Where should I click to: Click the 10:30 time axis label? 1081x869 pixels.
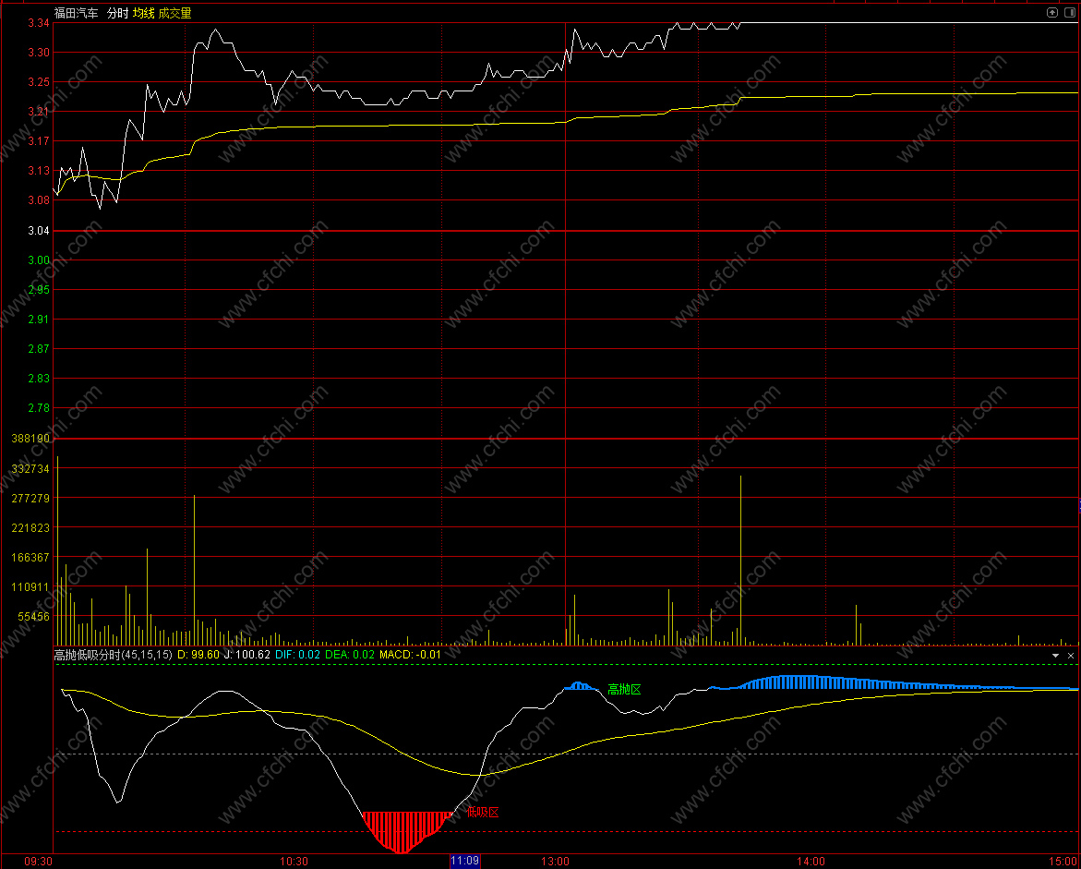click(x=294, y=862)
